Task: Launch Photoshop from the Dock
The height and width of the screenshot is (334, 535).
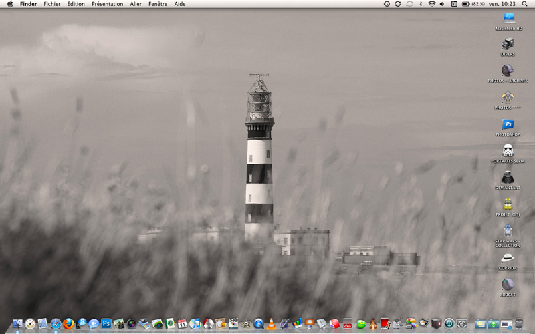Action: point(106,323)
